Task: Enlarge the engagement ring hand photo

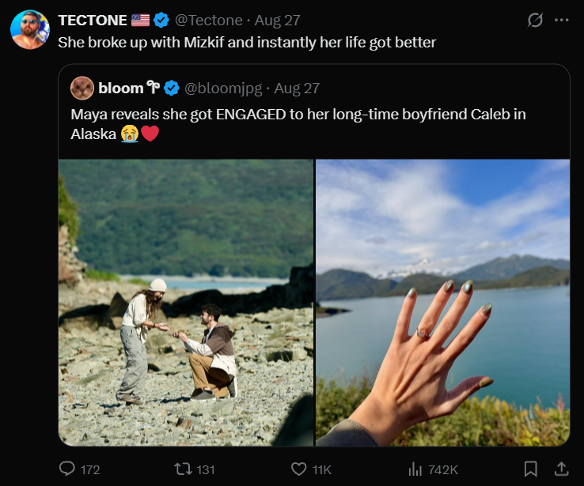Action: coord(442,303)
